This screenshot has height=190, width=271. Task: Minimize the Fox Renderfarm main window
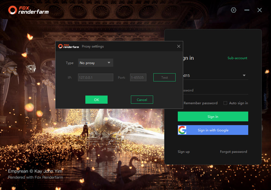click(x=247, y=10)
